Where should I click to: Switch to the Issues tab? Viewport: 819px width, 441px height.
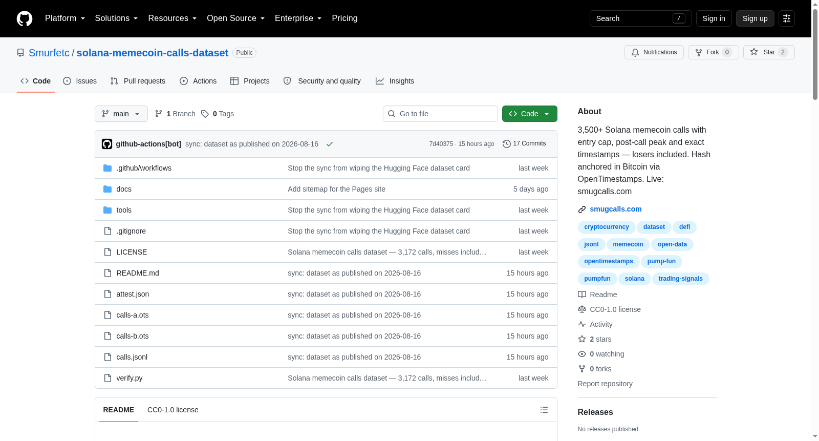point(80,81)
